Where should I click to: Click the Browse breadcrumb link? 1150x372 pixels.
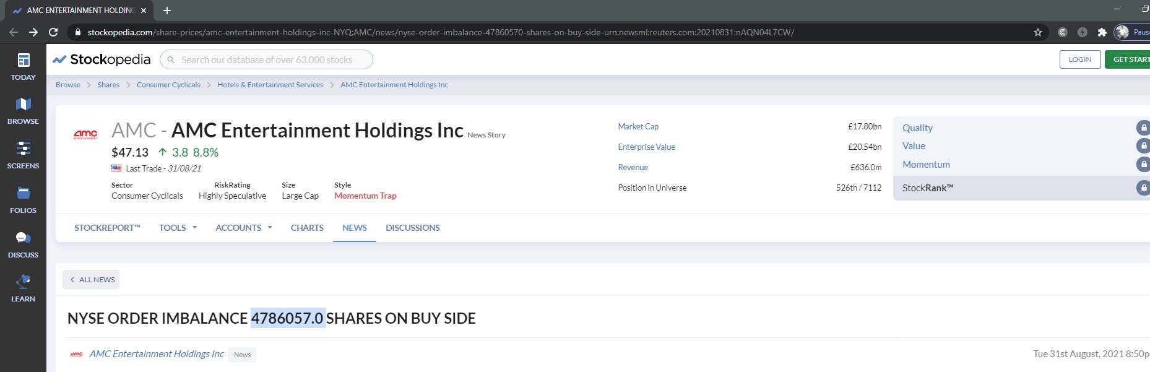click(68, 85)
